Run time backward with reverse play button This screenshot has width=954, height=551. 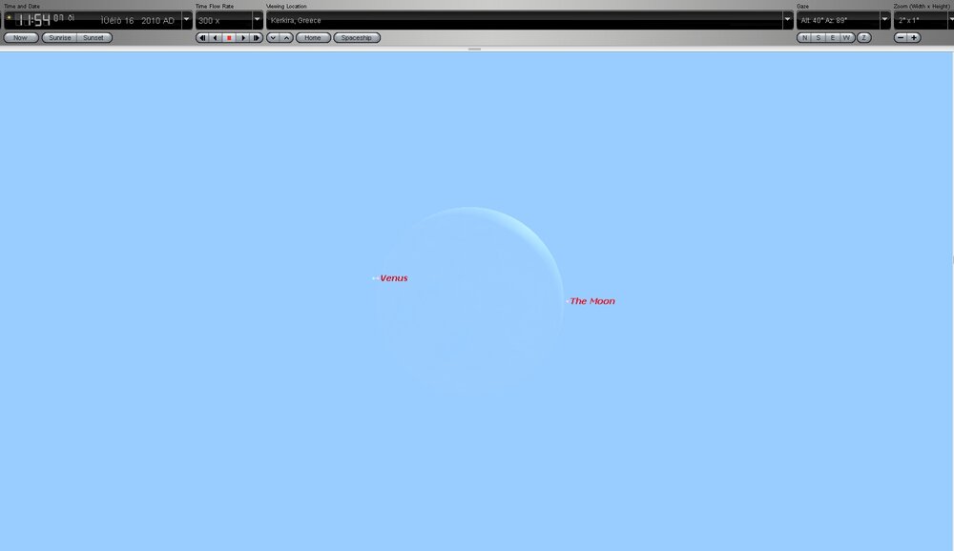click(x=216, y=38)
